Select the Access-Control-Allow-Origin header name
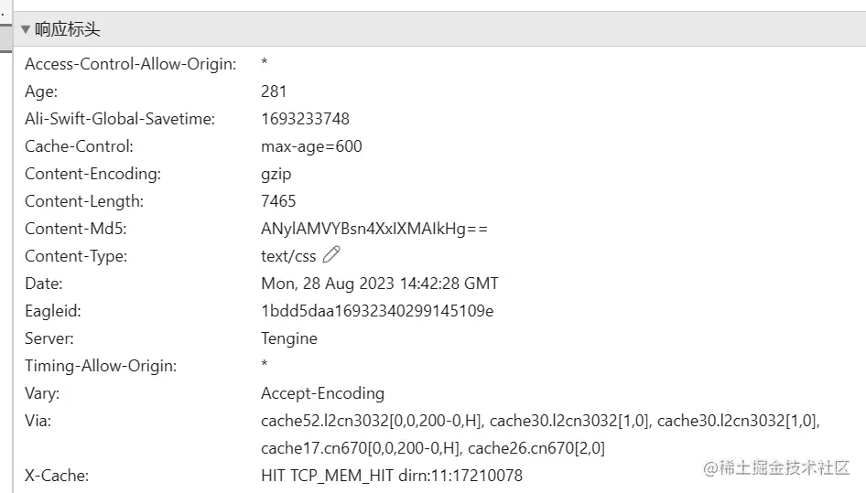Screen dimensions: 866x493 point(130,64)
